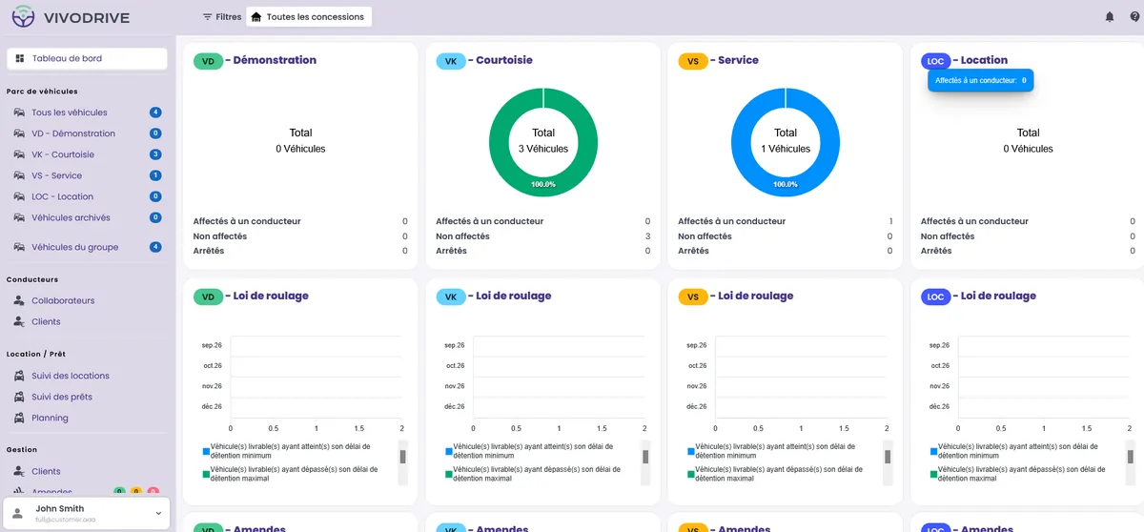Click the car icon beside Véhicules du groupe
Image resolution: width=1144 pixels, height=532 pixels.
pos(20,247)
